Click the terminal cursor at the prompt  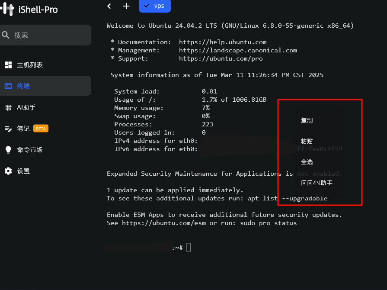189,247
